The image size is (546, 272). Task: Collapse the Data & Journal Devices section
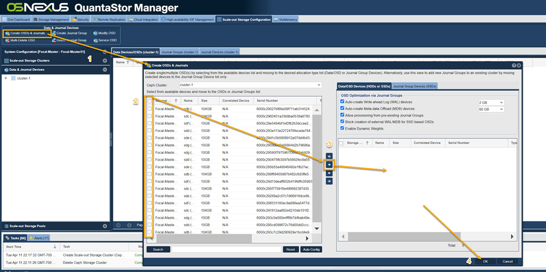click(x=105, y=70)
